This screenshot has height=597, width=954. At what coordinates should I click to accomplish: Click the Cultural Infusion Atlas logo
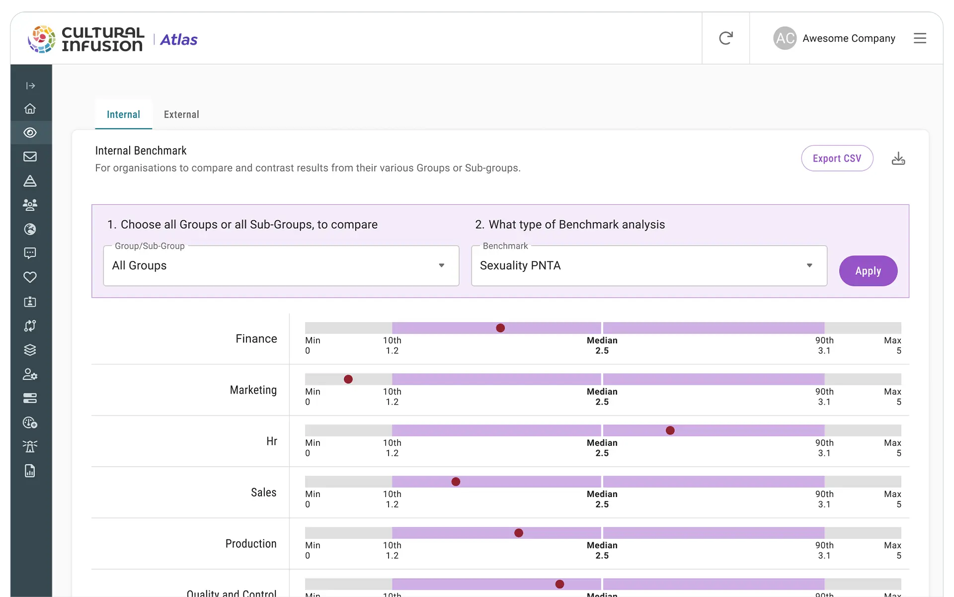113,39
